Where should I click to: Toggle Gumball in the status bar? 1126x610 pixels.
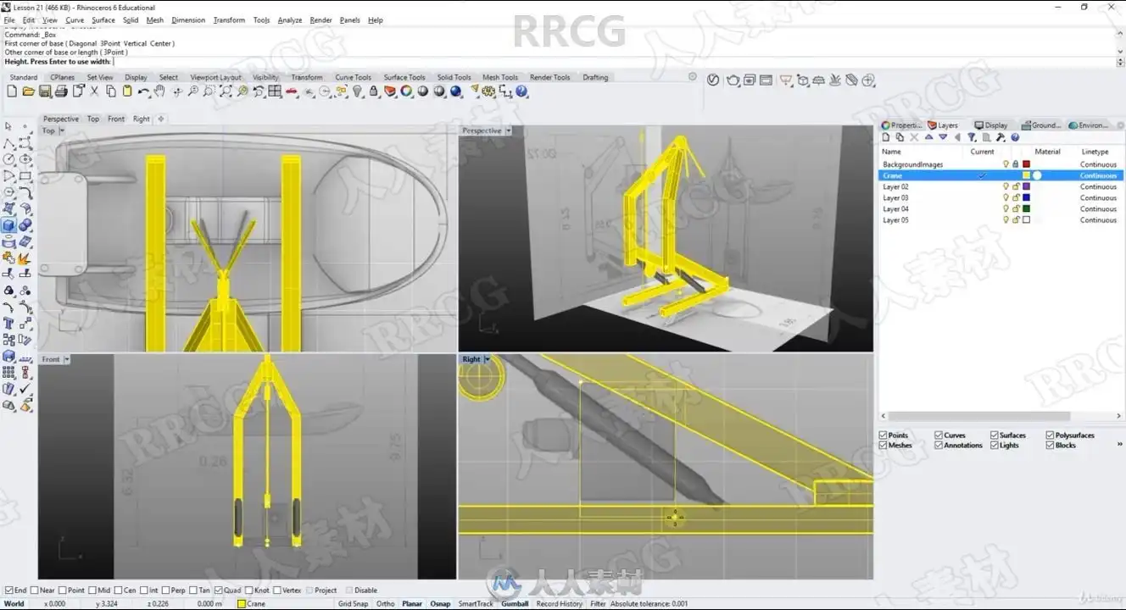pos(515,604)
